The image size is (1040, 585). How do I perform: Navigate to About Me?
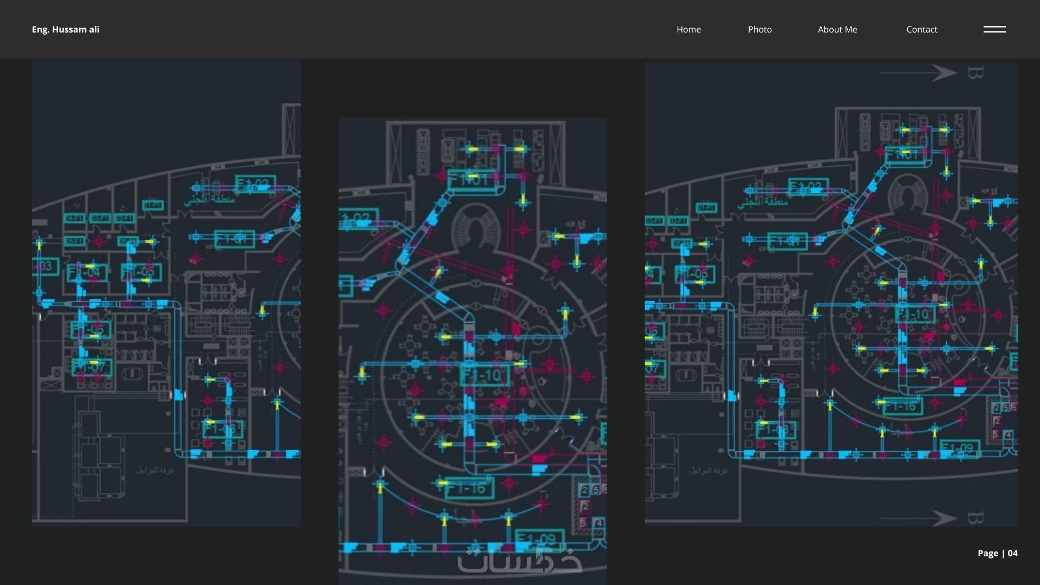(x=837, y=29)
